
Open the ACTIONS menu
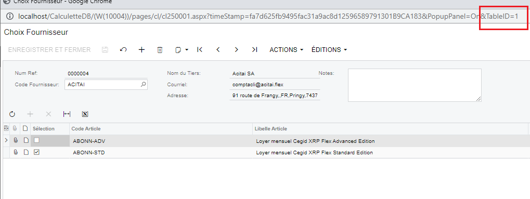(x=286, y=50)
